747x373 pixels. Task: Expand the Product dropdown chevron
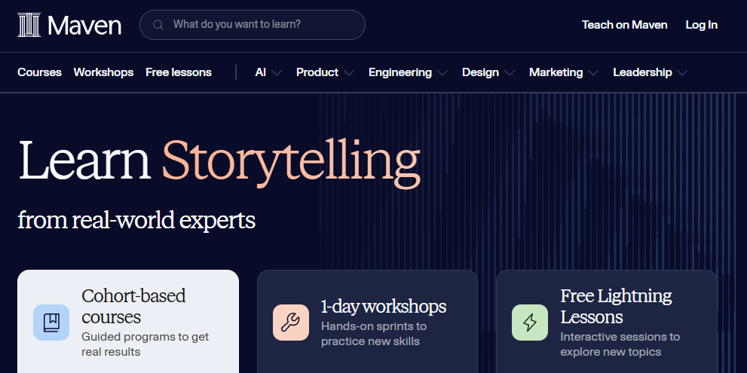(x=349, y=73)
